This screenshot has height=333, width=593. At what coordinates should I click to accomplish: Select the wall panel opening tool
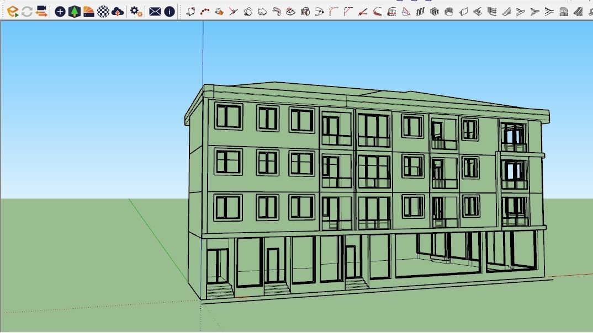point(463,12)
